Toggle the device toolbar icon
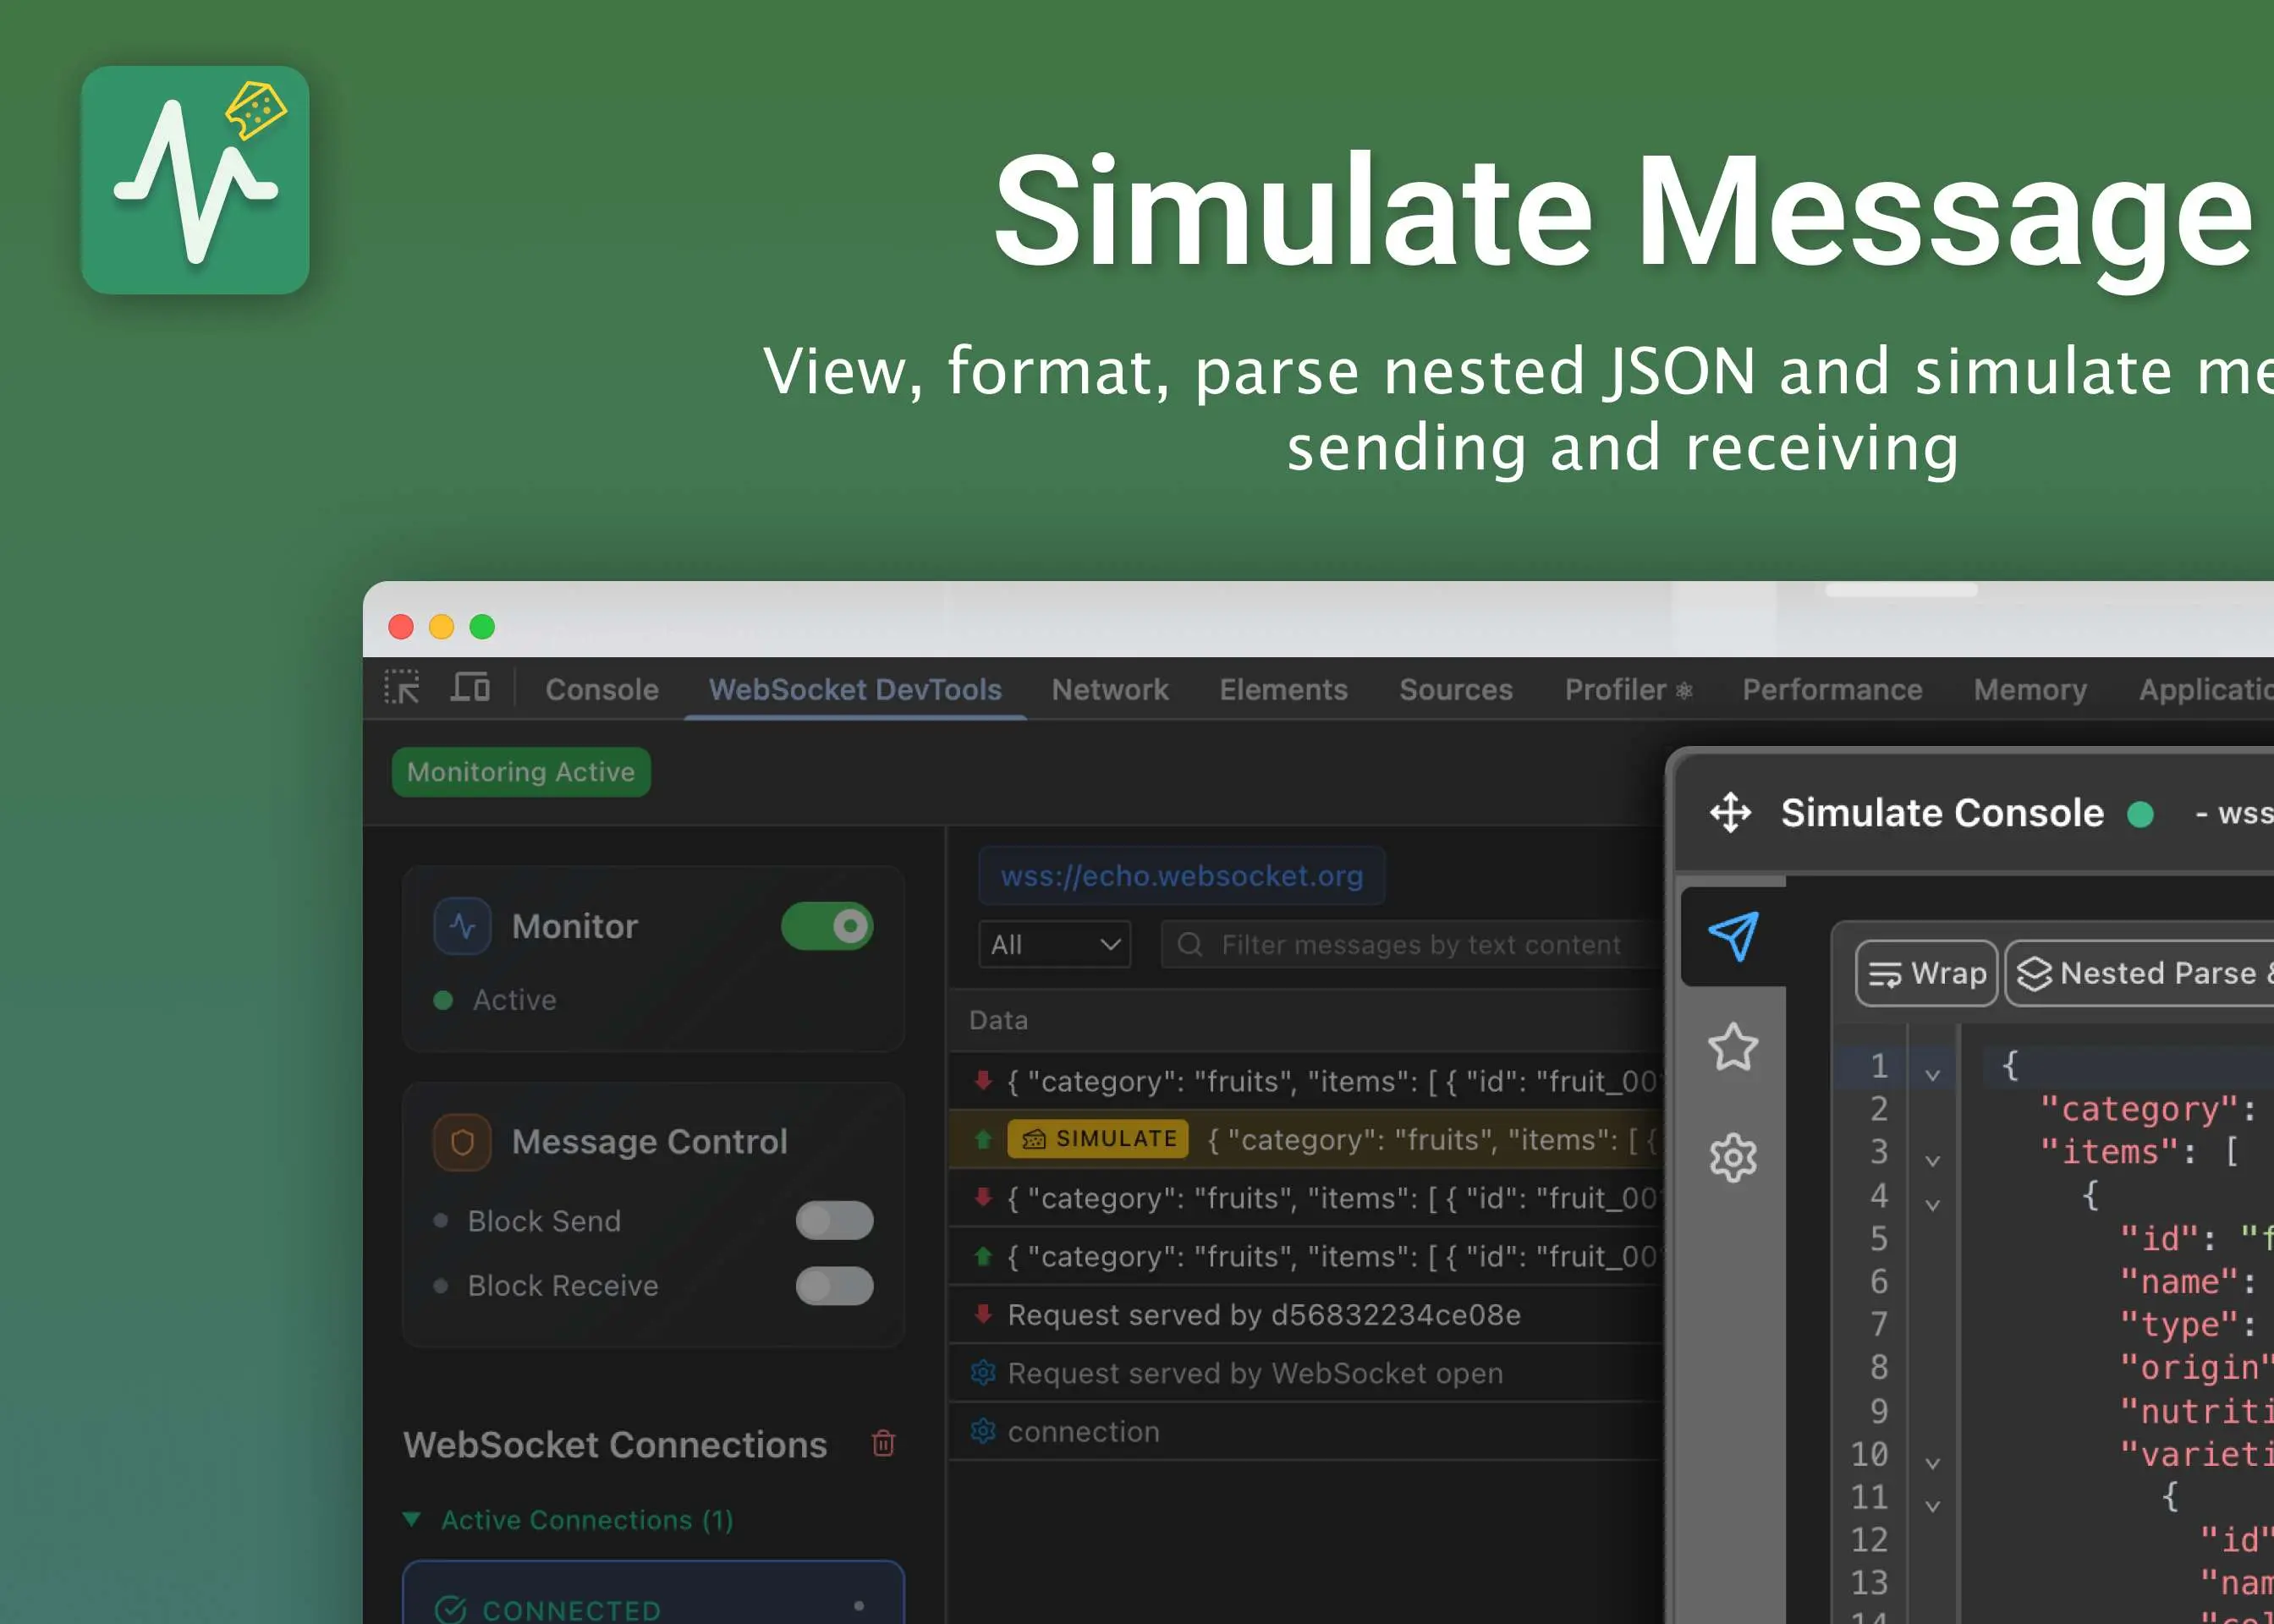Image resolution: width=2274 pixels, height=1624 pixels. [470, 688]
